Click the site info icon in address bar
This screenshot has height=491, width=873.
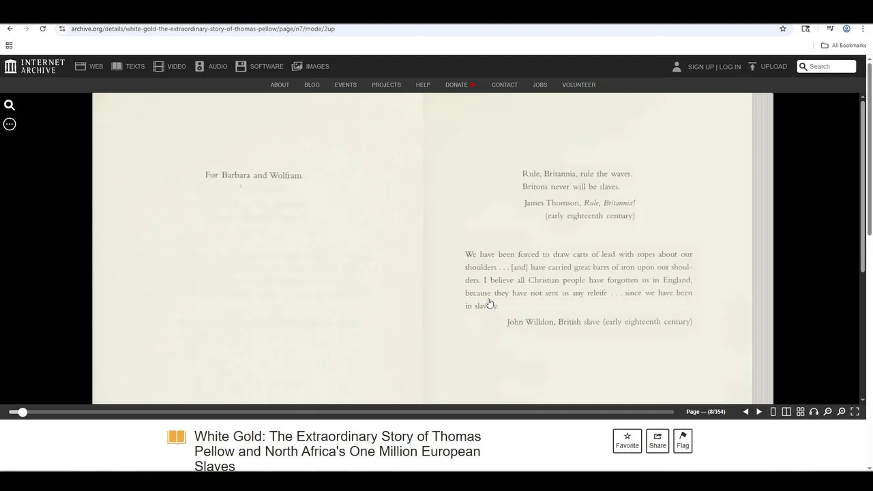[x=62, y=29]
